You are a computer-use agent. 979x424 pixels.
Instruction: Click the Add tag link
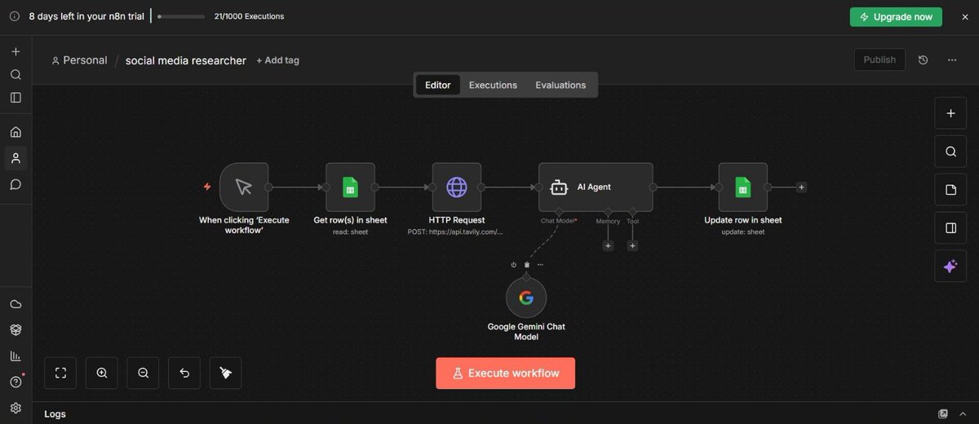(x=277, y=60)
